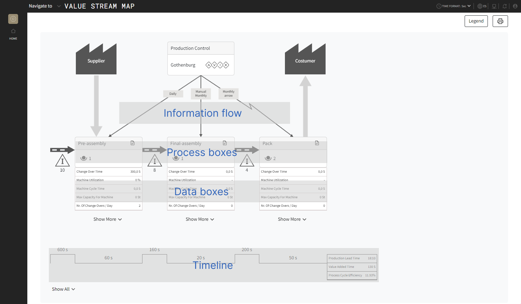Click the tan app logo icon

point(13,19)
